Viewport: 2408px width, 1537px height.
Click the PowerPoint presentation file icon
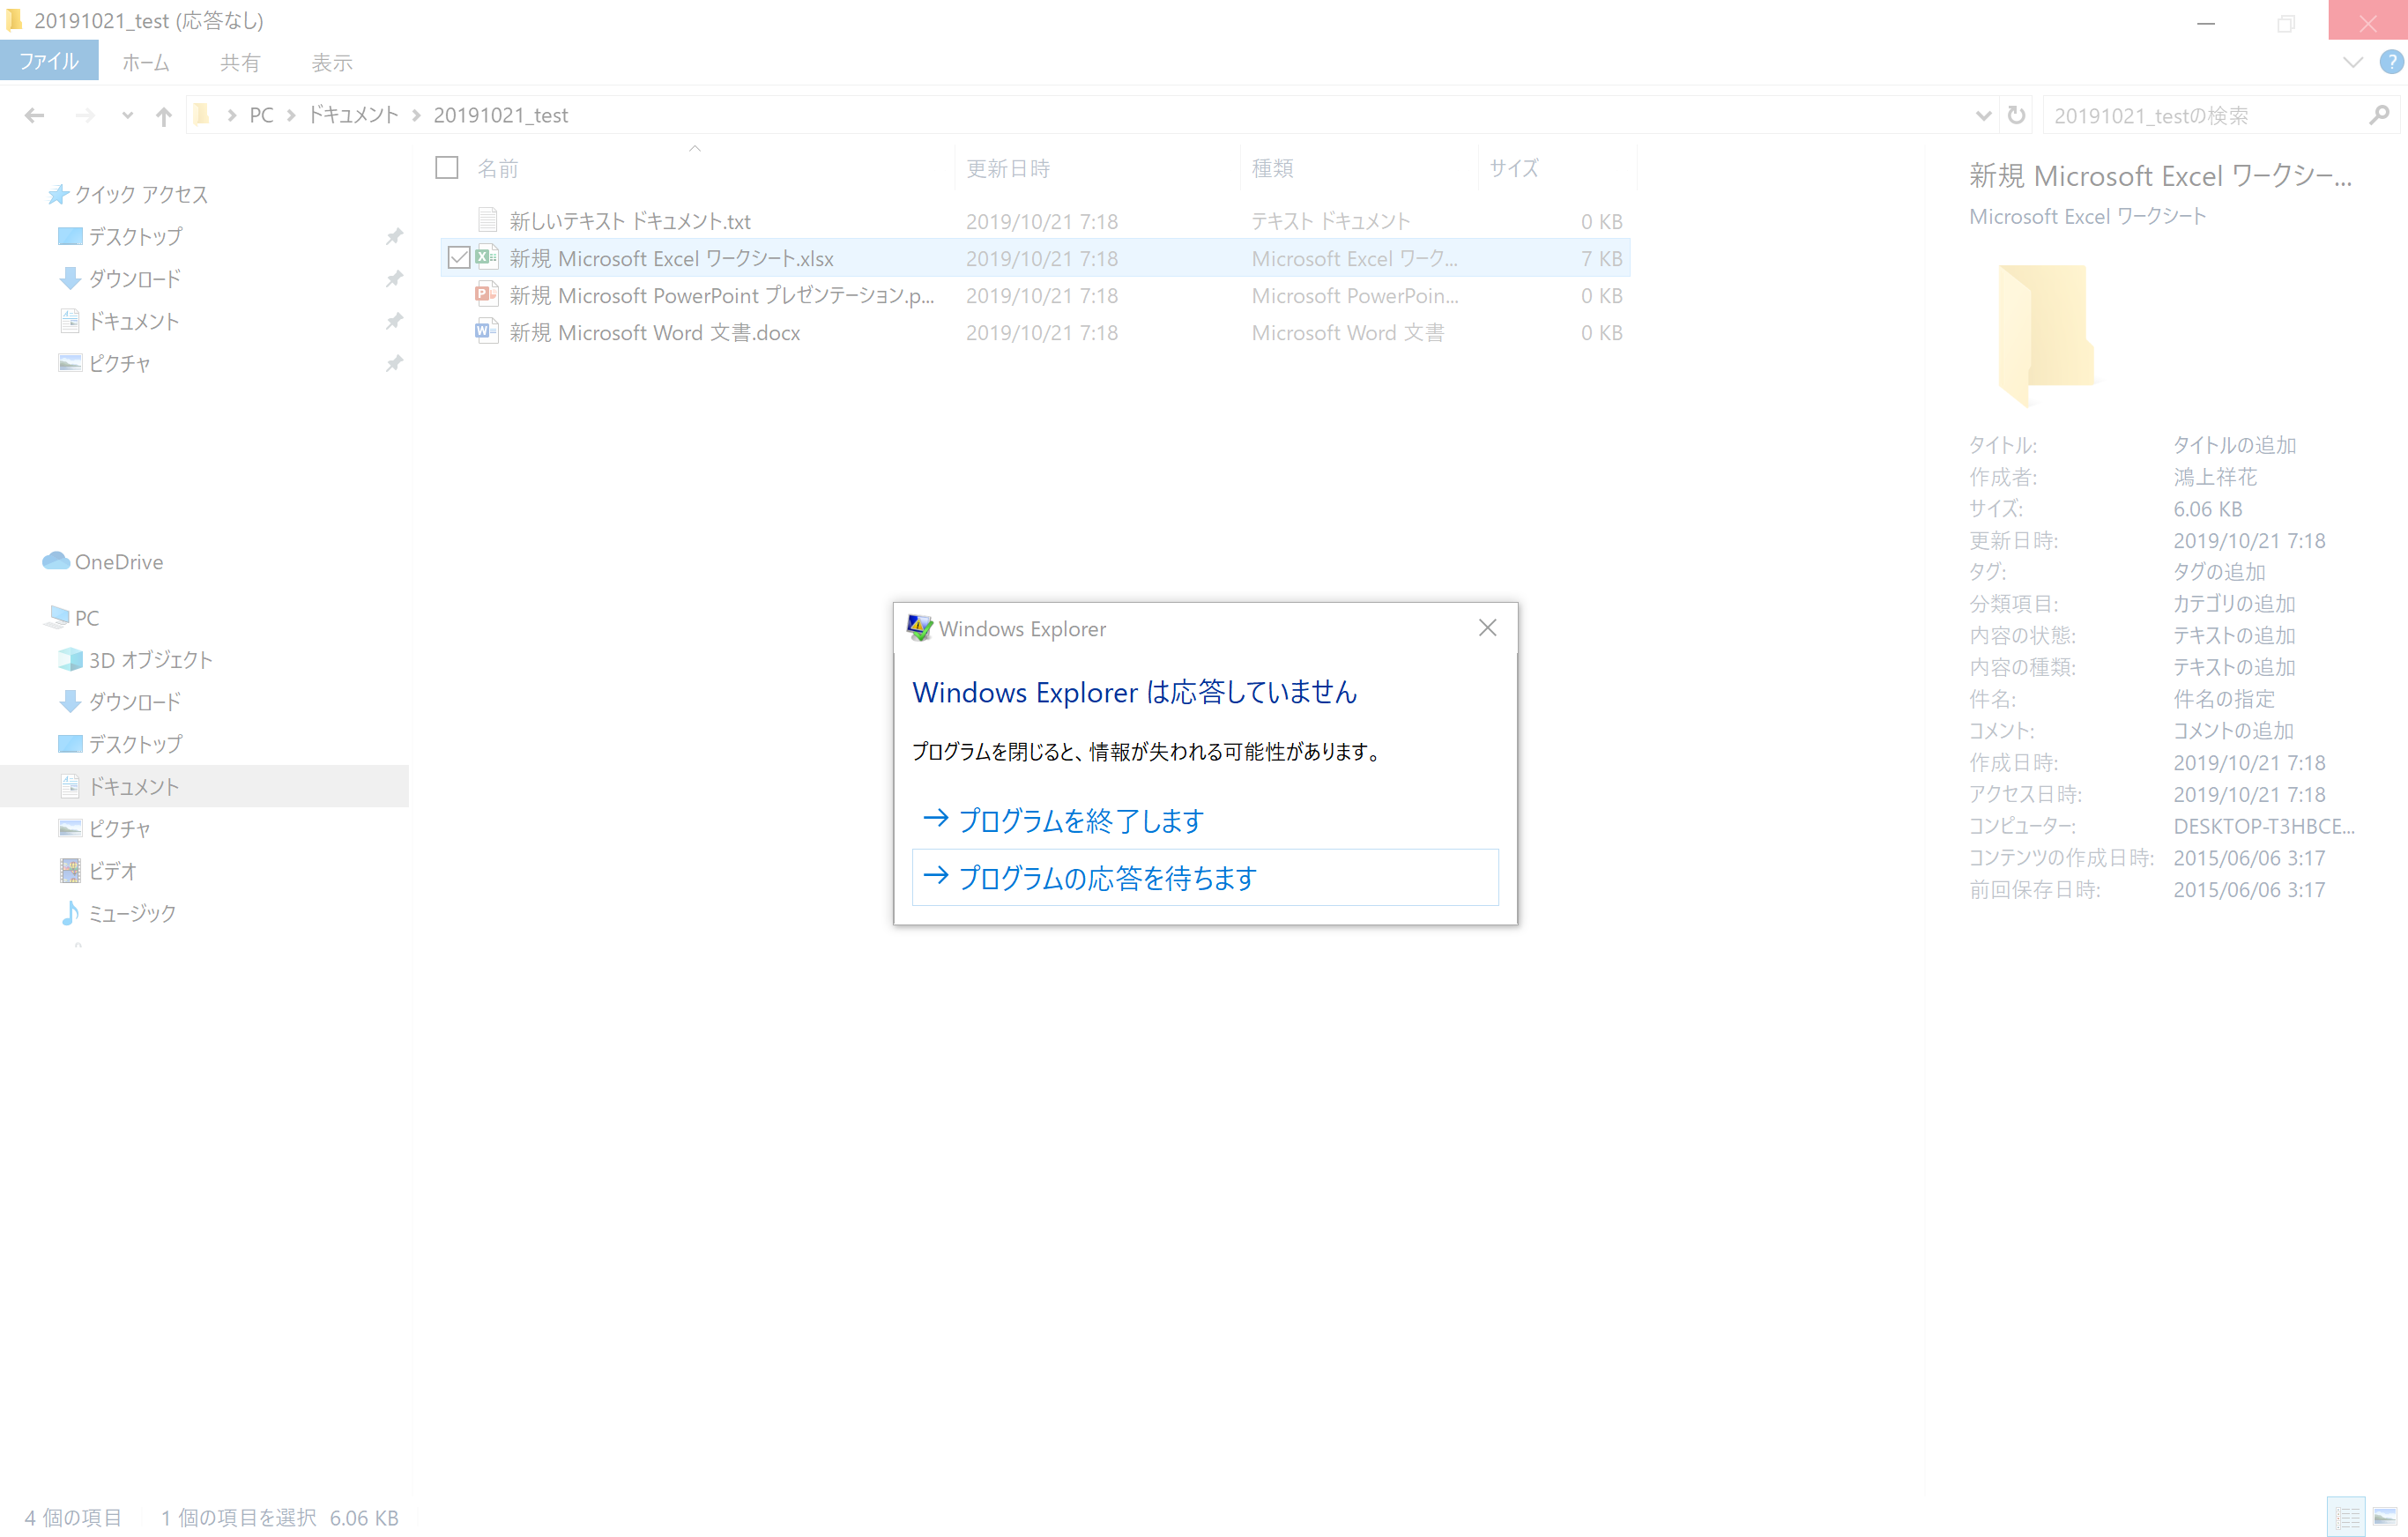click(x=487, y=295)
